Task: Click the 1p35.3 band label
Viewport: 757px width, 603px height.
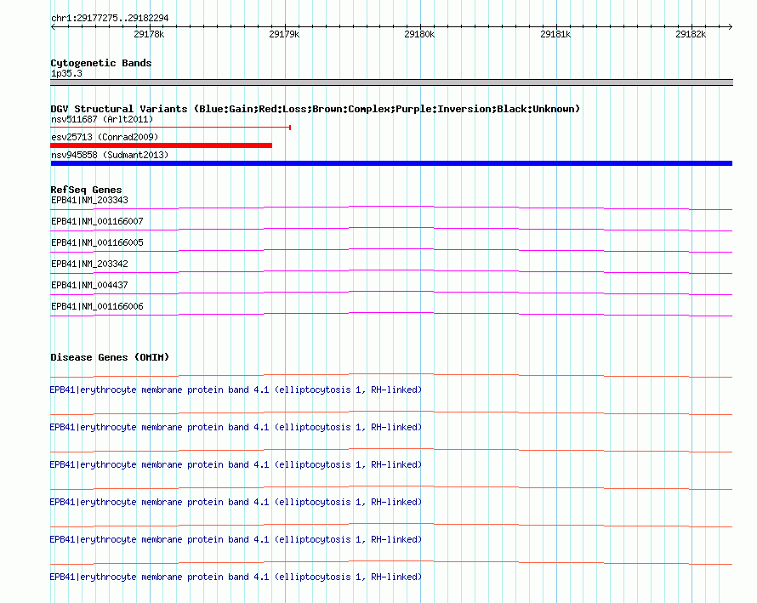Action: click(x=66, y=73)
